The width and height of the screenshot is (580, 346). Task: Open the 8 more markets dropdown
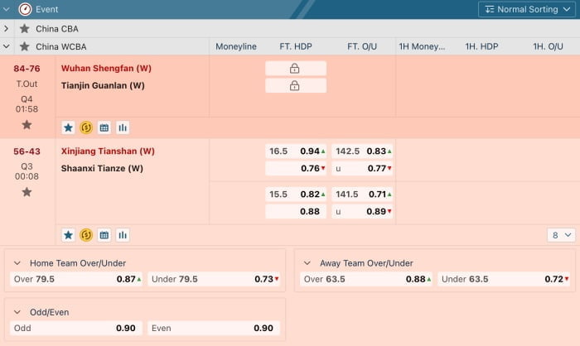(561, 235)
